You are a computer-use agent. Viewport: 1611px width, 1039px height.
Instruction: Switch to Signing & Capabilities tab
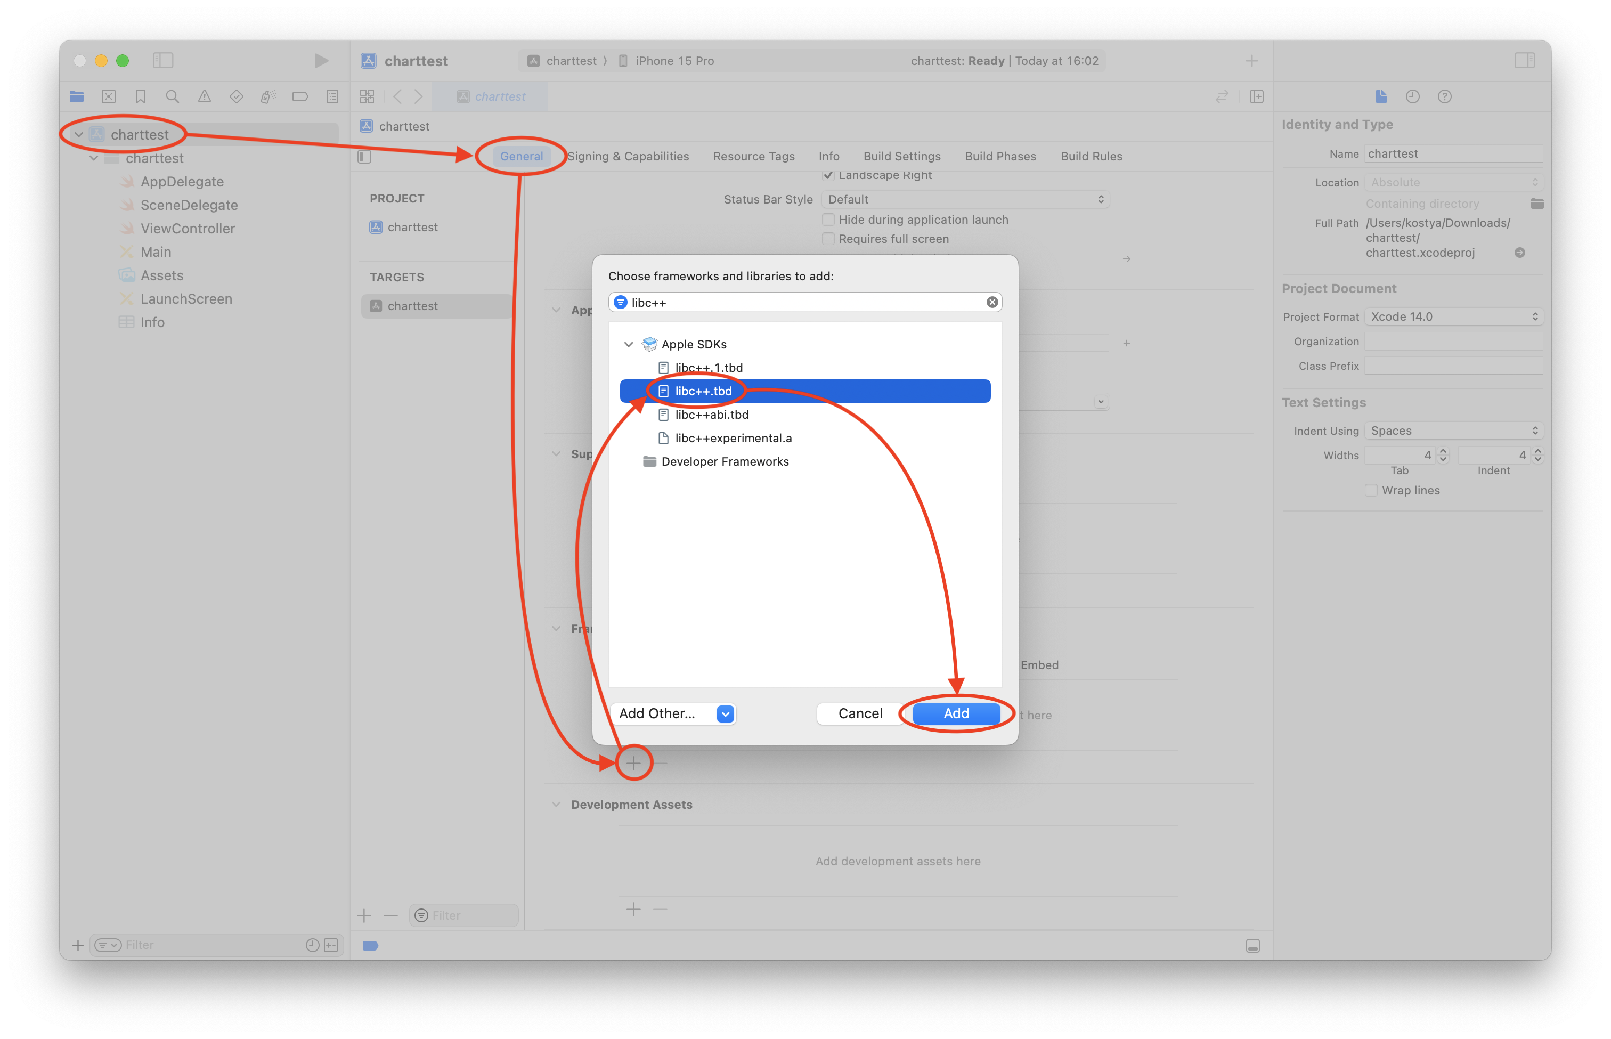pos(628,157)
